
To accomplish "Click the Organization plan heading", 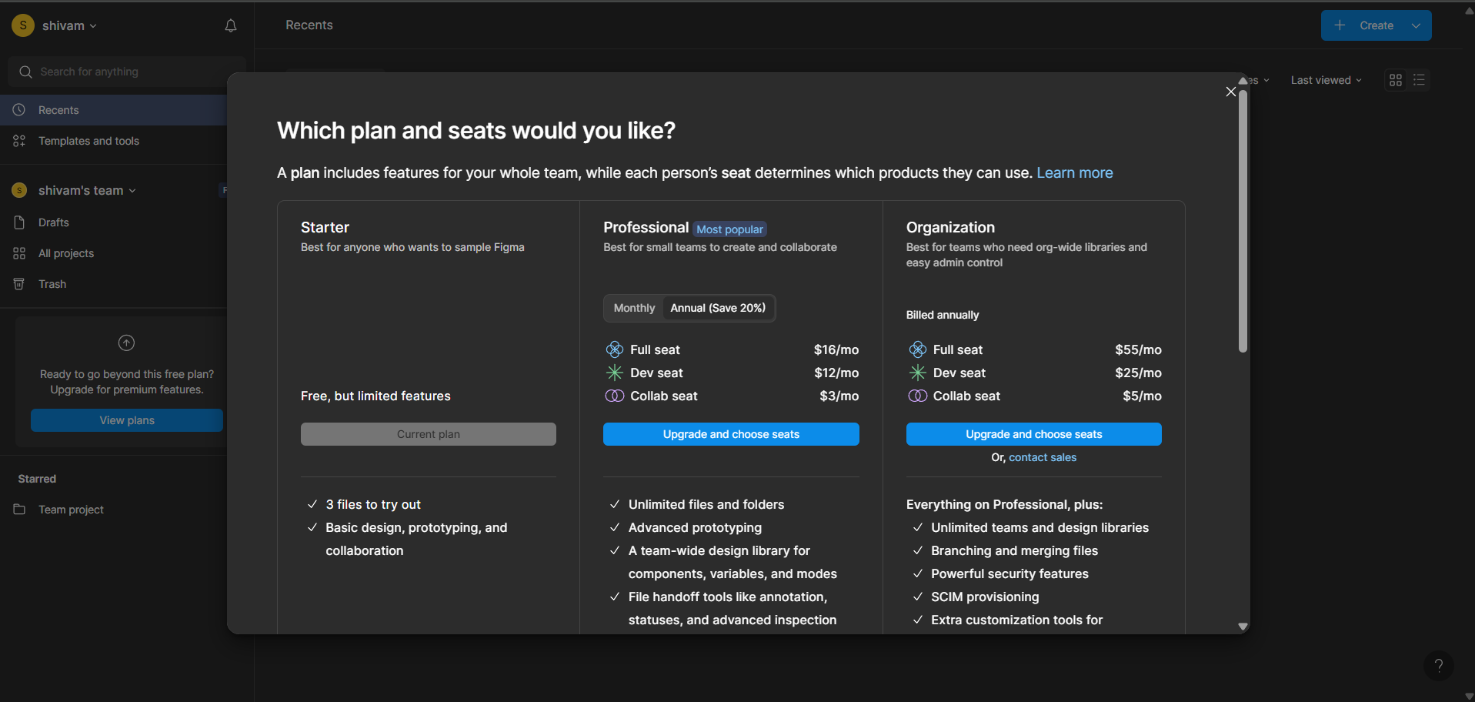I will click(950, 227).
